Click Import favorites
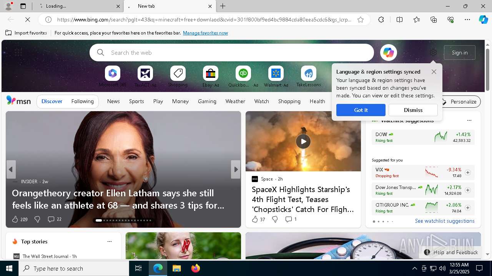Image resolution: width=492 pixels, height=276 pixels. pos(26,33)
